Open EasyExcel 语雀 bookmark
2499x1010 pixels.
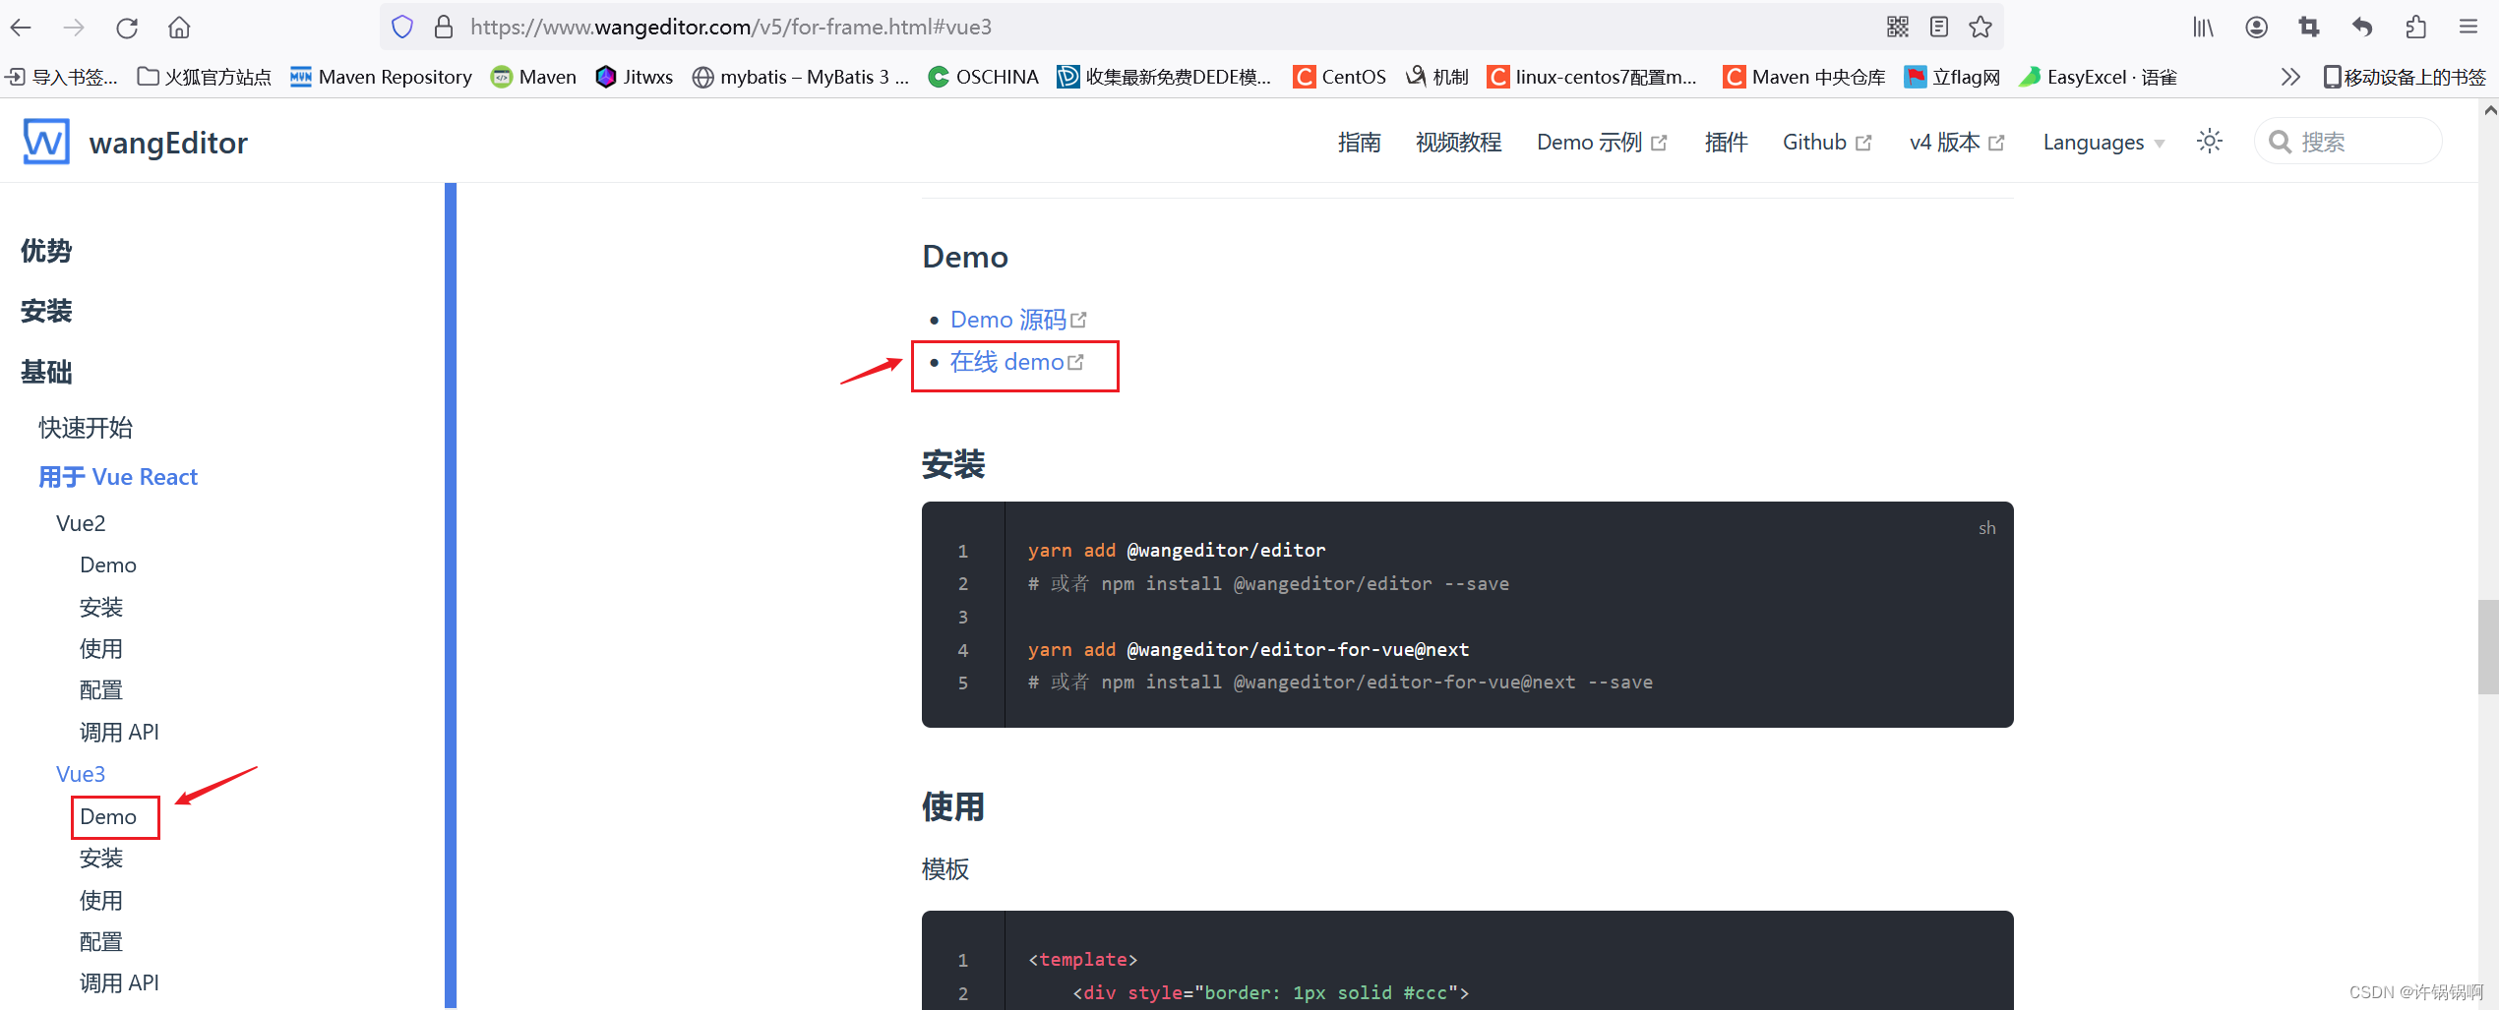tap(2098, 77)
